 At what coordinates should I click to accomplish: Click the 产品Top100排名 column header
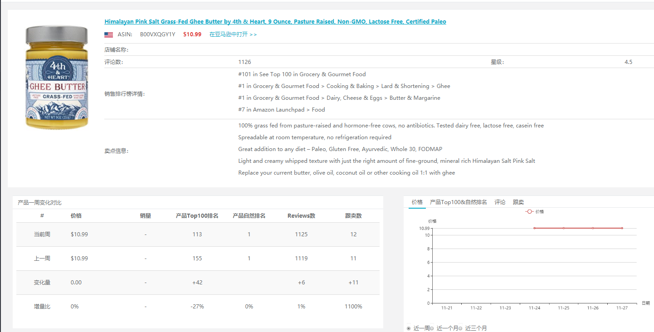point(197,216)
